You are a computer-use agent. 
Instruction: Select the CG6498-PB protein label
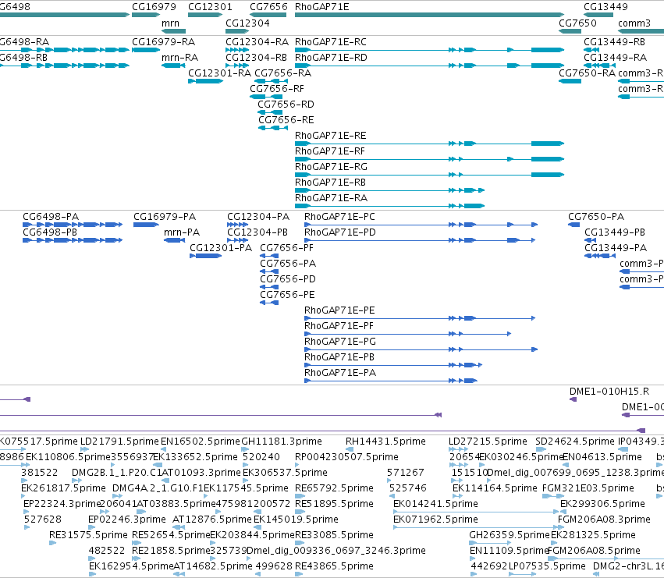50,232
